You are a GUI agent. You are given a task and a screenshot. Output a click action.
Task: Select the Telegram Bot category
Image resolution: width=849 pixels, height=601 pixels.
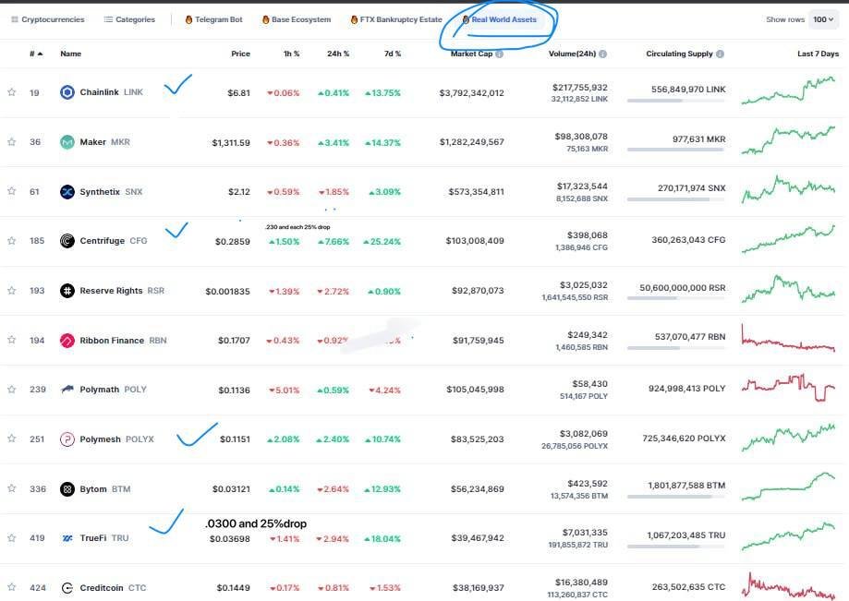click(x=214, y=19)
